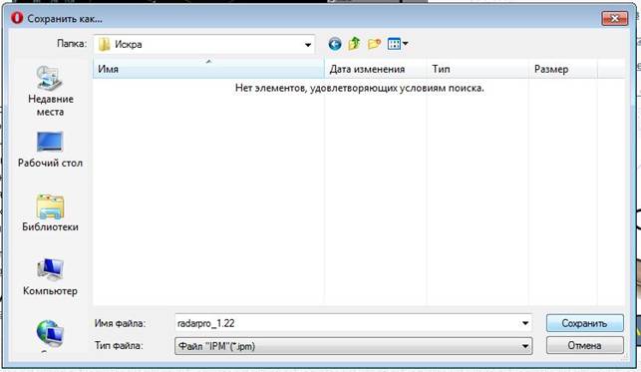Sort by Дата изменения column
The image size is (641, 372).
tap(375, 69)
